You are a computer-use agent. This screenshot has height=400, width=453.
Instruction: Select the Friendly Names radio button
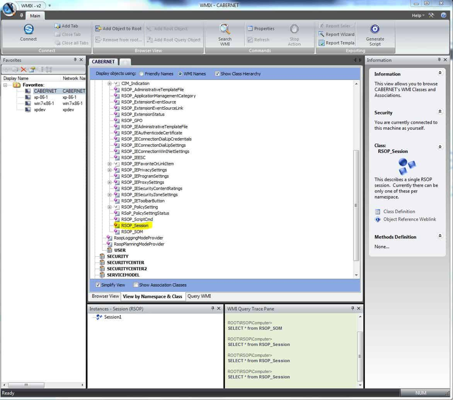click(x=142, y=74)
